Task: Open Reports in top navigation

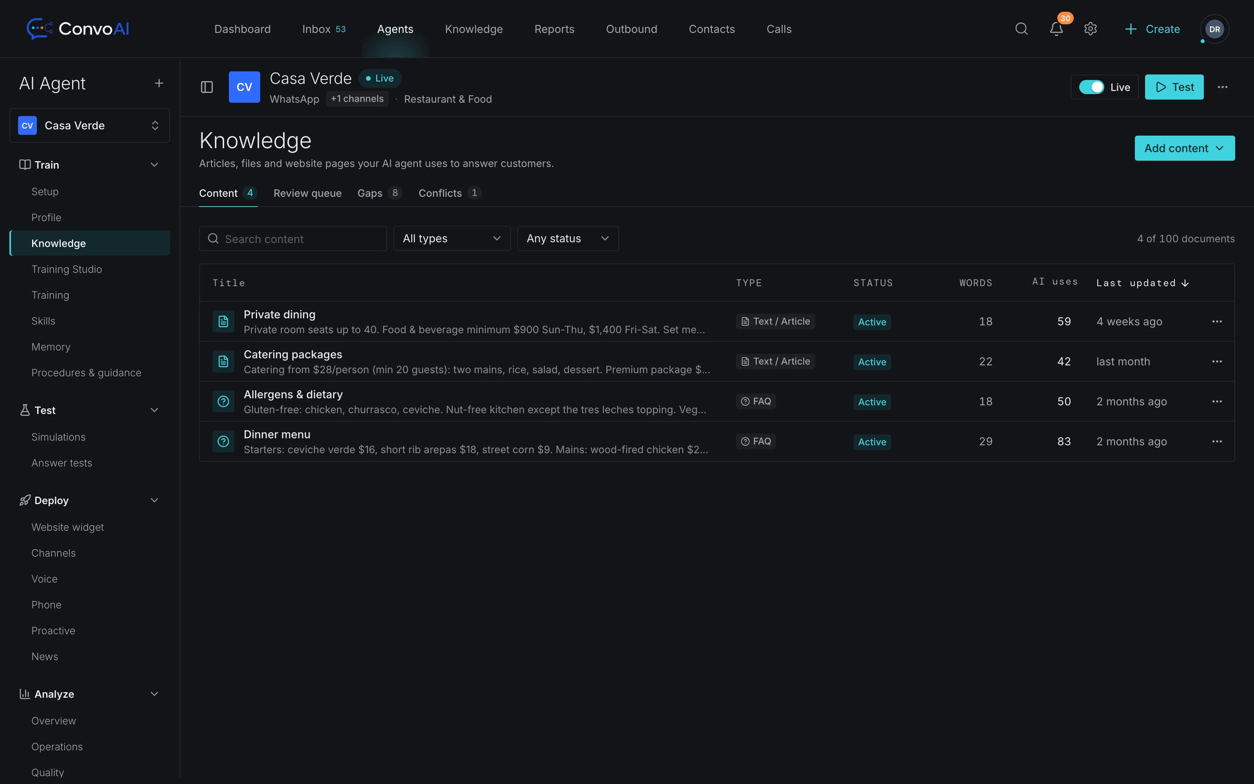Action: pyautogui.click(x=555, y=29)
